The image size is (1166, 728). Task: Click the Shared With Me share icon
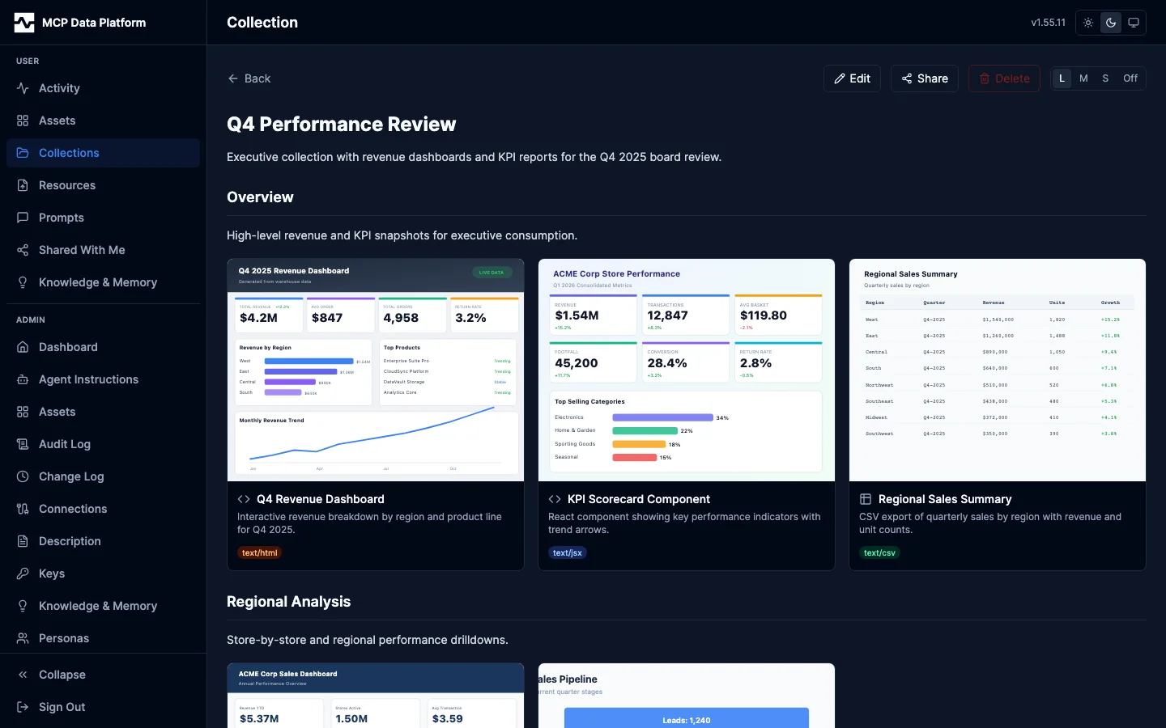pyautogui.click(x=22, y=250)
